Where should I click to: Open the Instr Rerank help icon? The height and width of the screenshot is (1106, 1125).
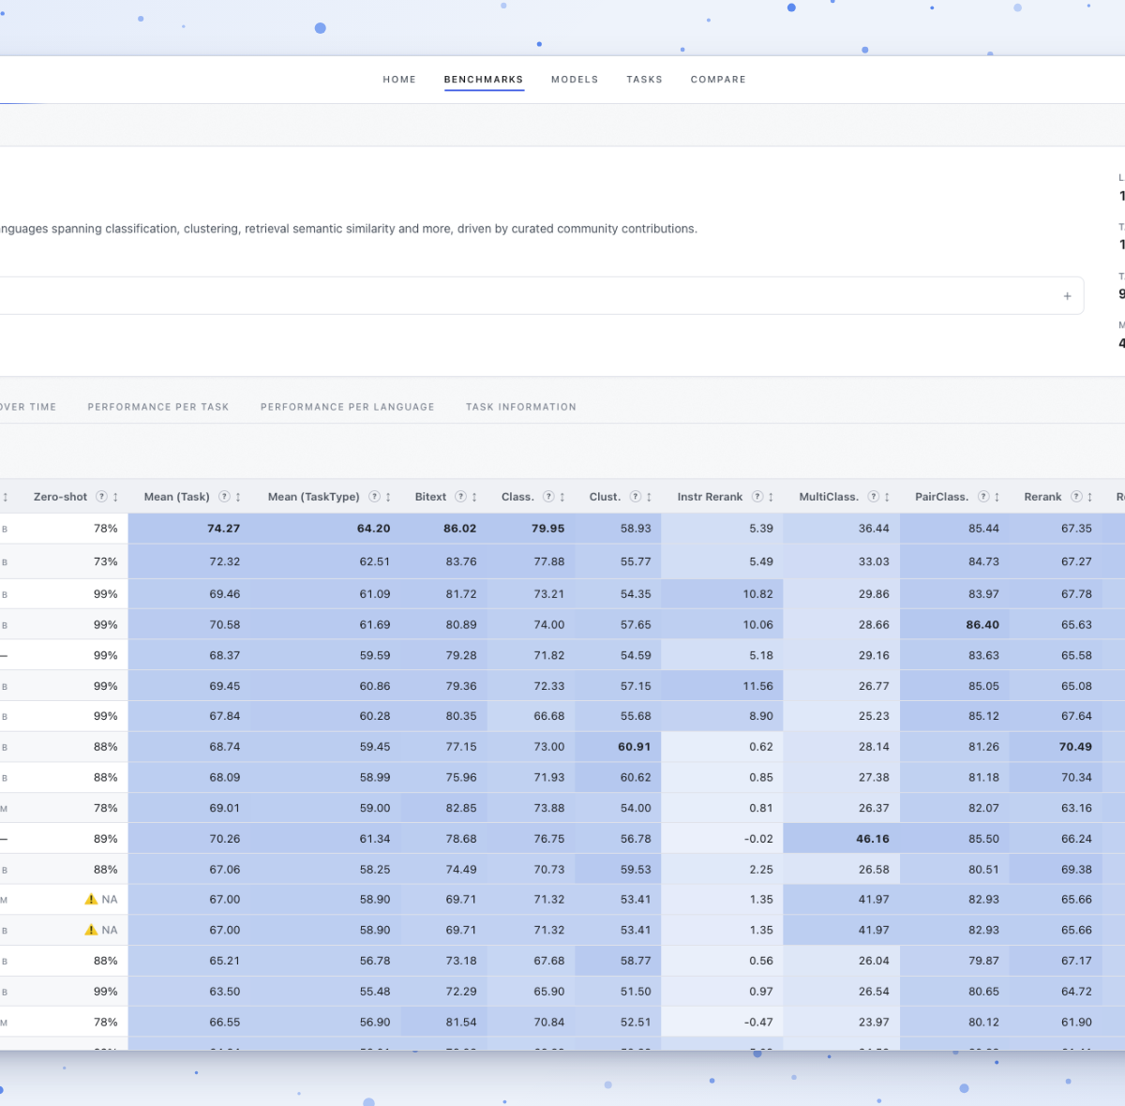tap(757, 497)
